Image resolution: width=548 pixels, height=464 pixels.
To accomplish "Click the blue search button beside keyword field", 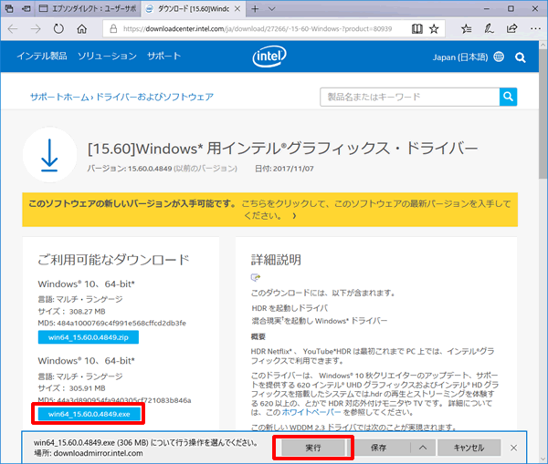I will point(508,97).
